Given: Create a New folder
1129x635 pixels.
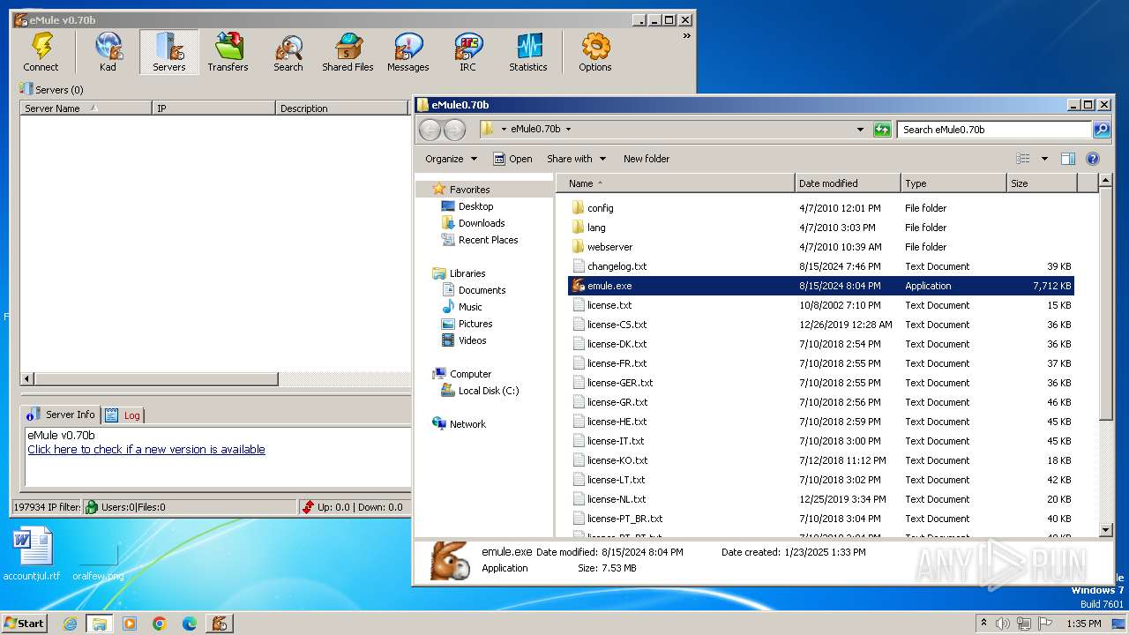Looking at the screenshot, I should 647,159.
